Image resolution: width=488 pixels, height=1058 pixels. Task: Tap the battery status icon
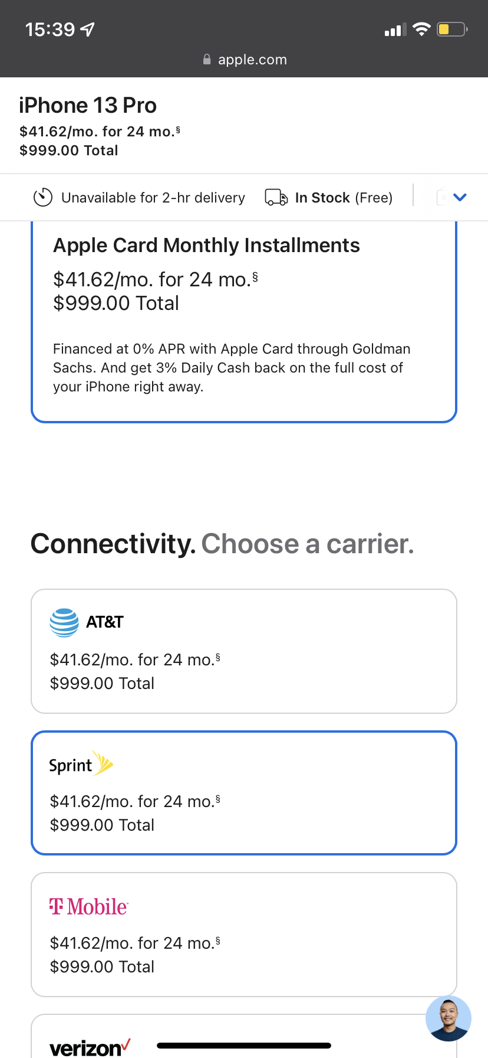(451, 29)
